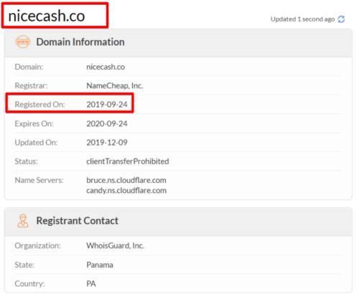Image resolution: width=359 pixels, height=295 pixels.
Task: Click the nicecash.co page title
Action: pos(47,16)
